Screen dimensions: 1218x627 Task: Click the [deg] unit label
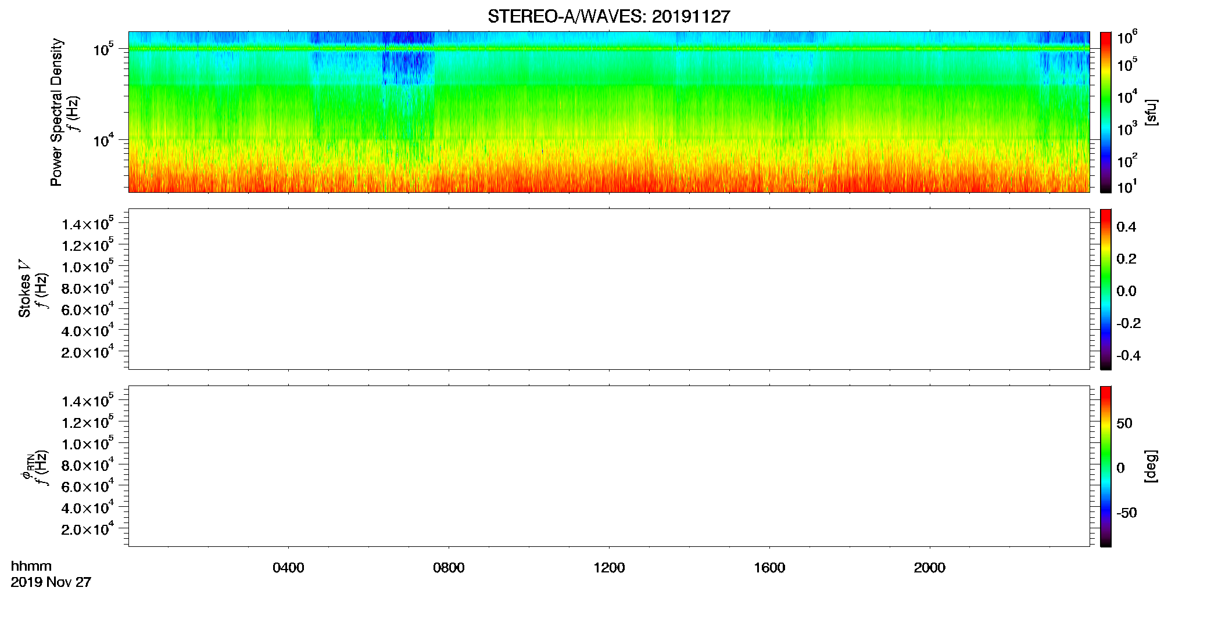(1151, 466)
